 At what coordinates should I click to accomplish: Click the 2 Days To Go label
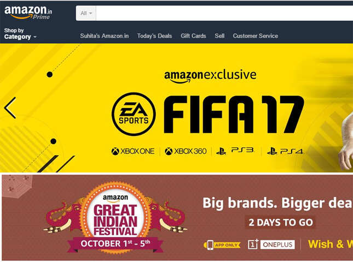(281, 223)
